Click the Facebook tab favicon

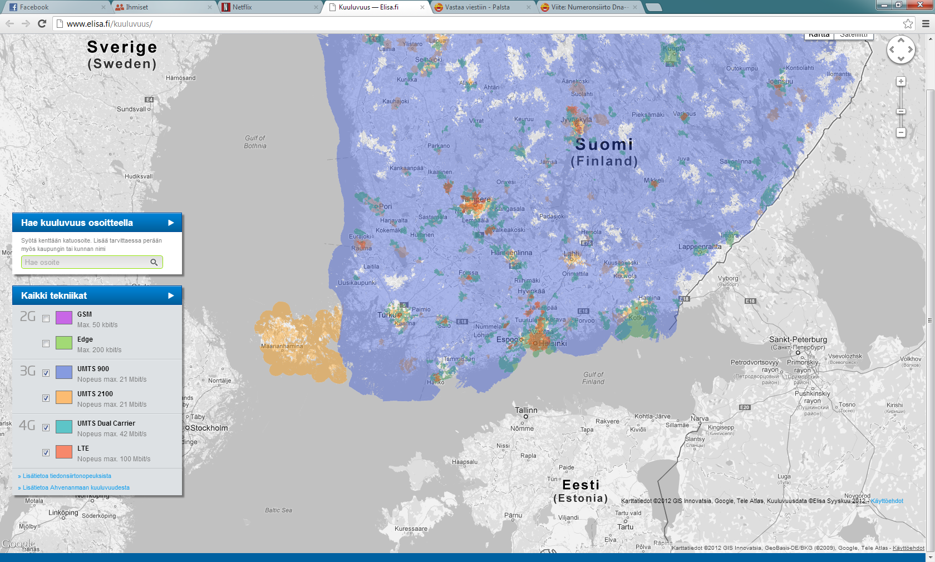(13, 7)
